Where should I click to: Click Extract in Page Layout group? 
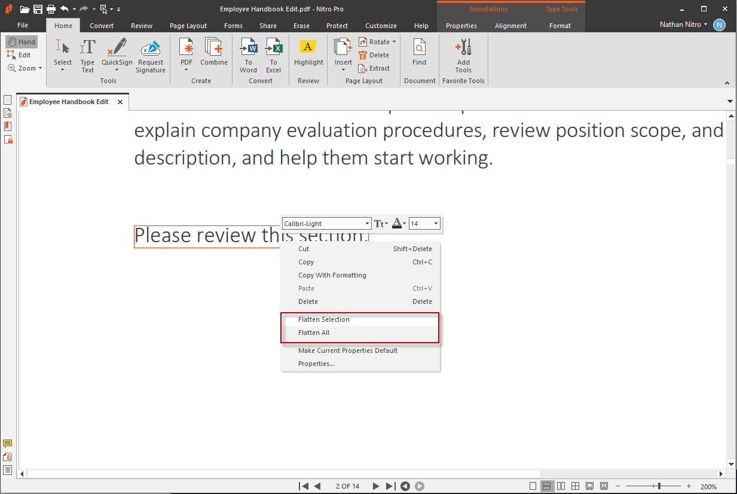[374, 68]
